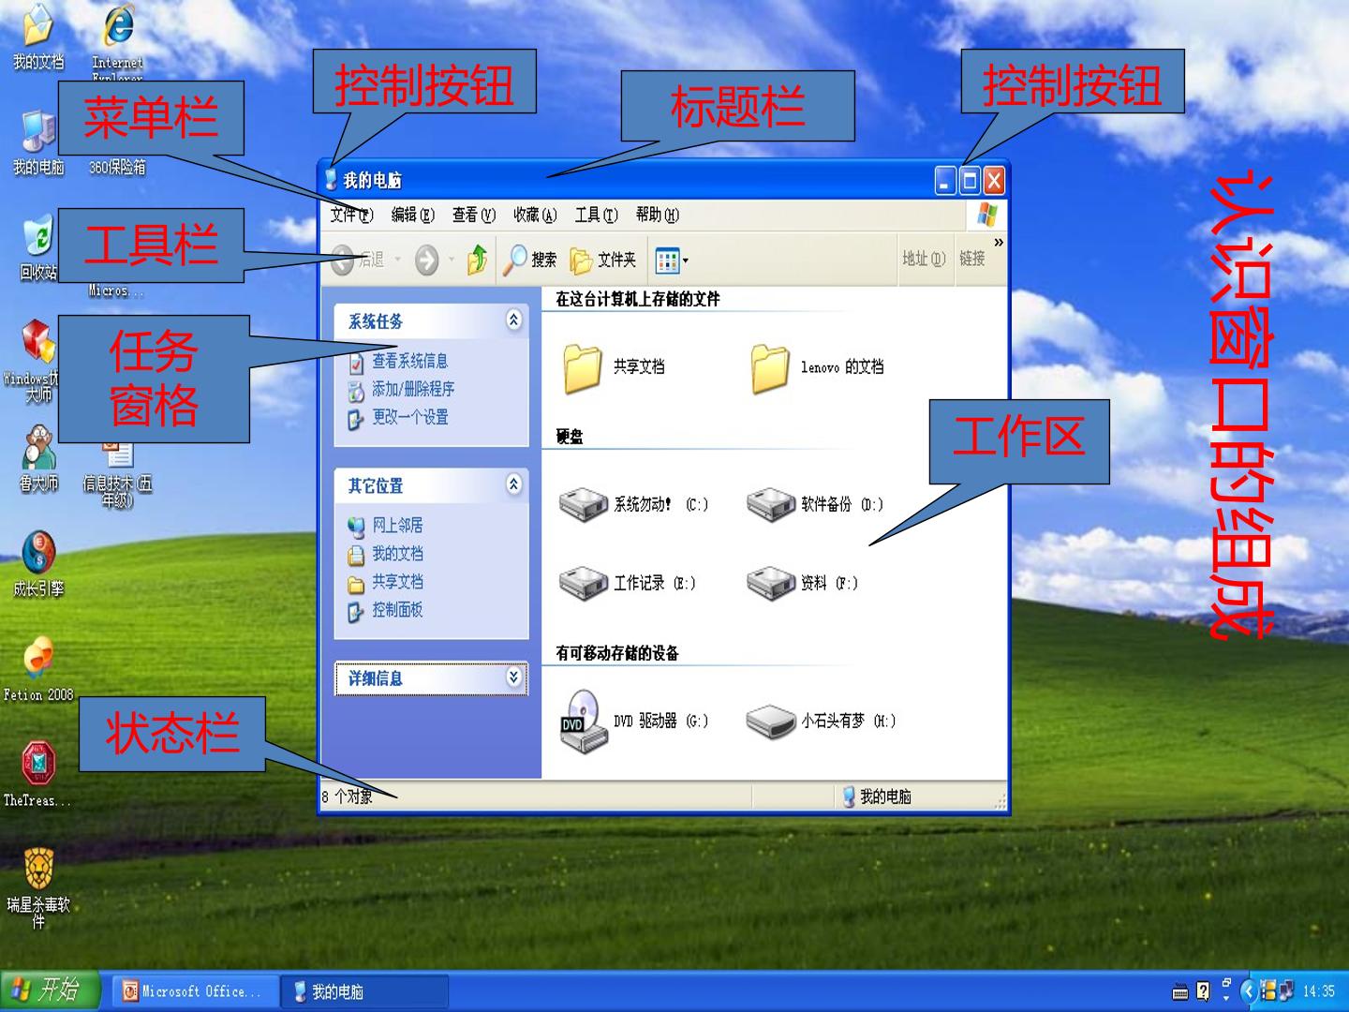The width and height of the screenshot is (1349, 1012).
Task: Switch to 我的电脑 taskbar button
Action: click(x=365, y=991)
